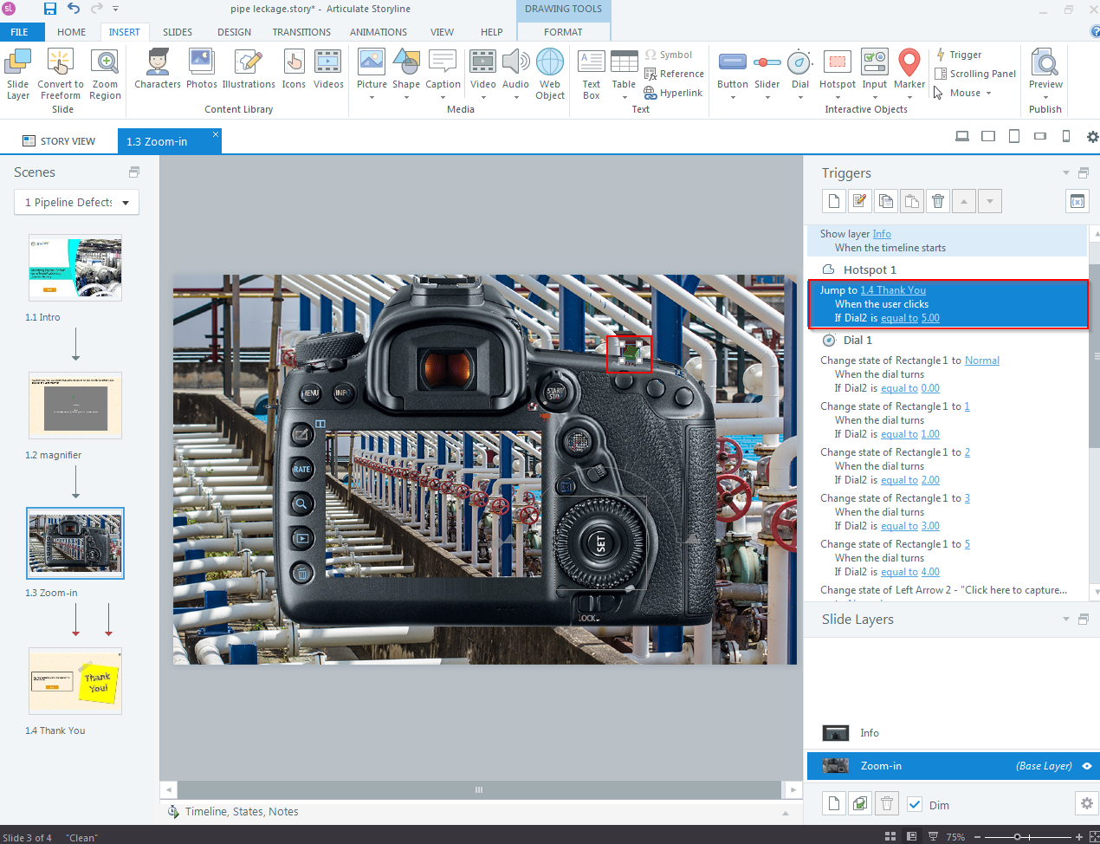1100x844 pixels.
Task: Undo the last action
Action: pos(74,9)
